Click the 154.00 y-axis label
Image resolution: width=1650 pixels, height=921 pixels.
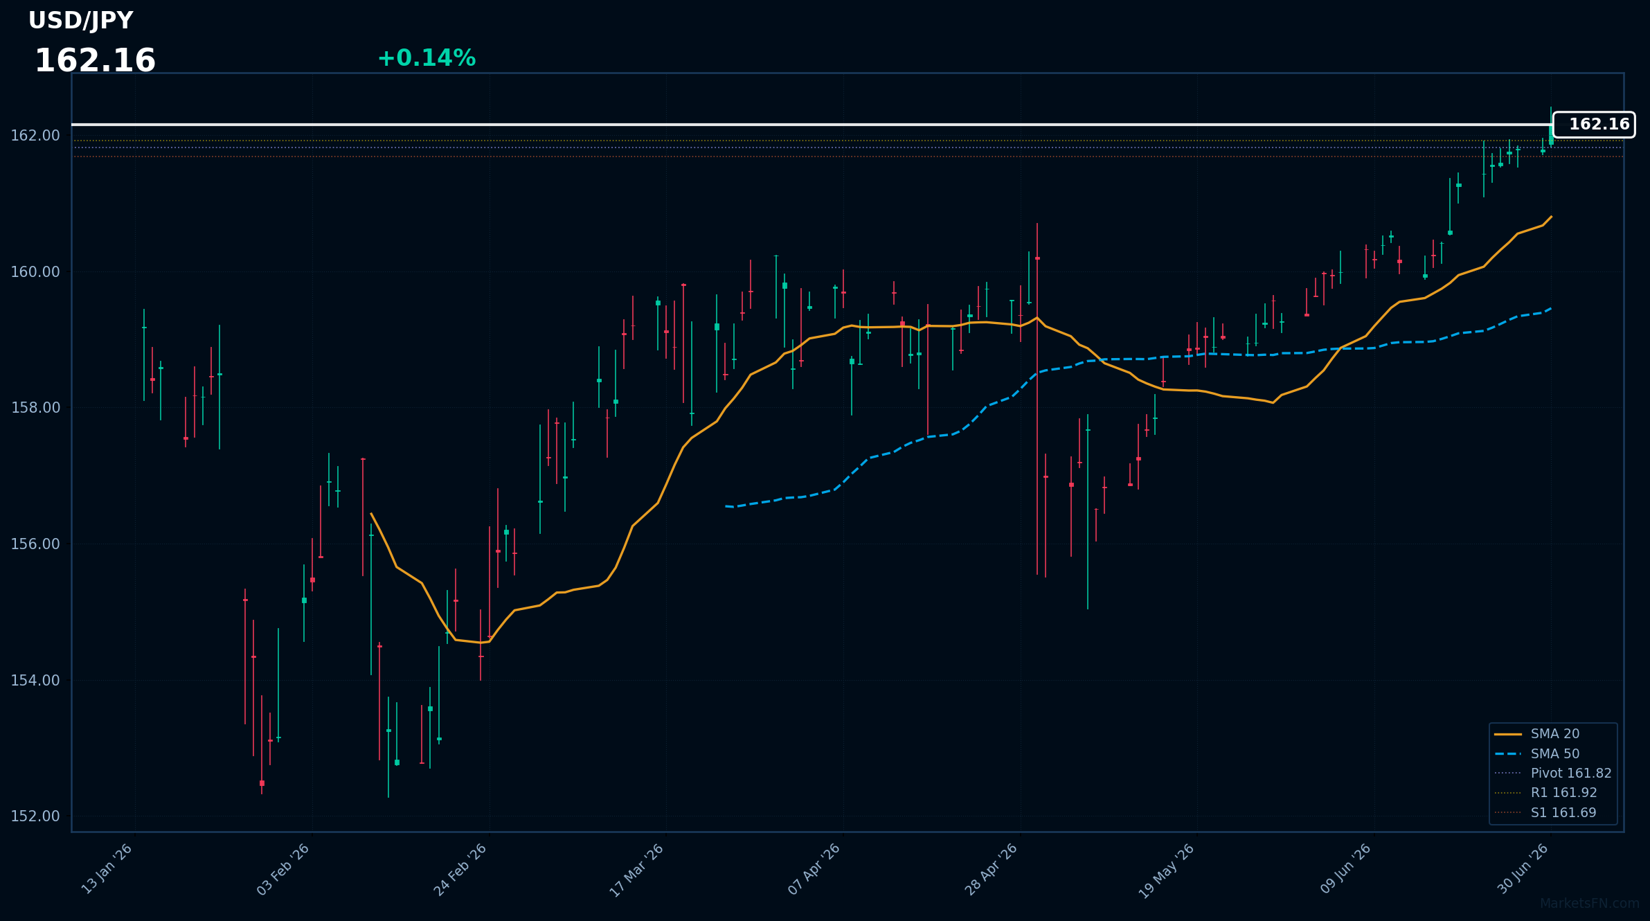pyautogui.click(x=35, y=680)
